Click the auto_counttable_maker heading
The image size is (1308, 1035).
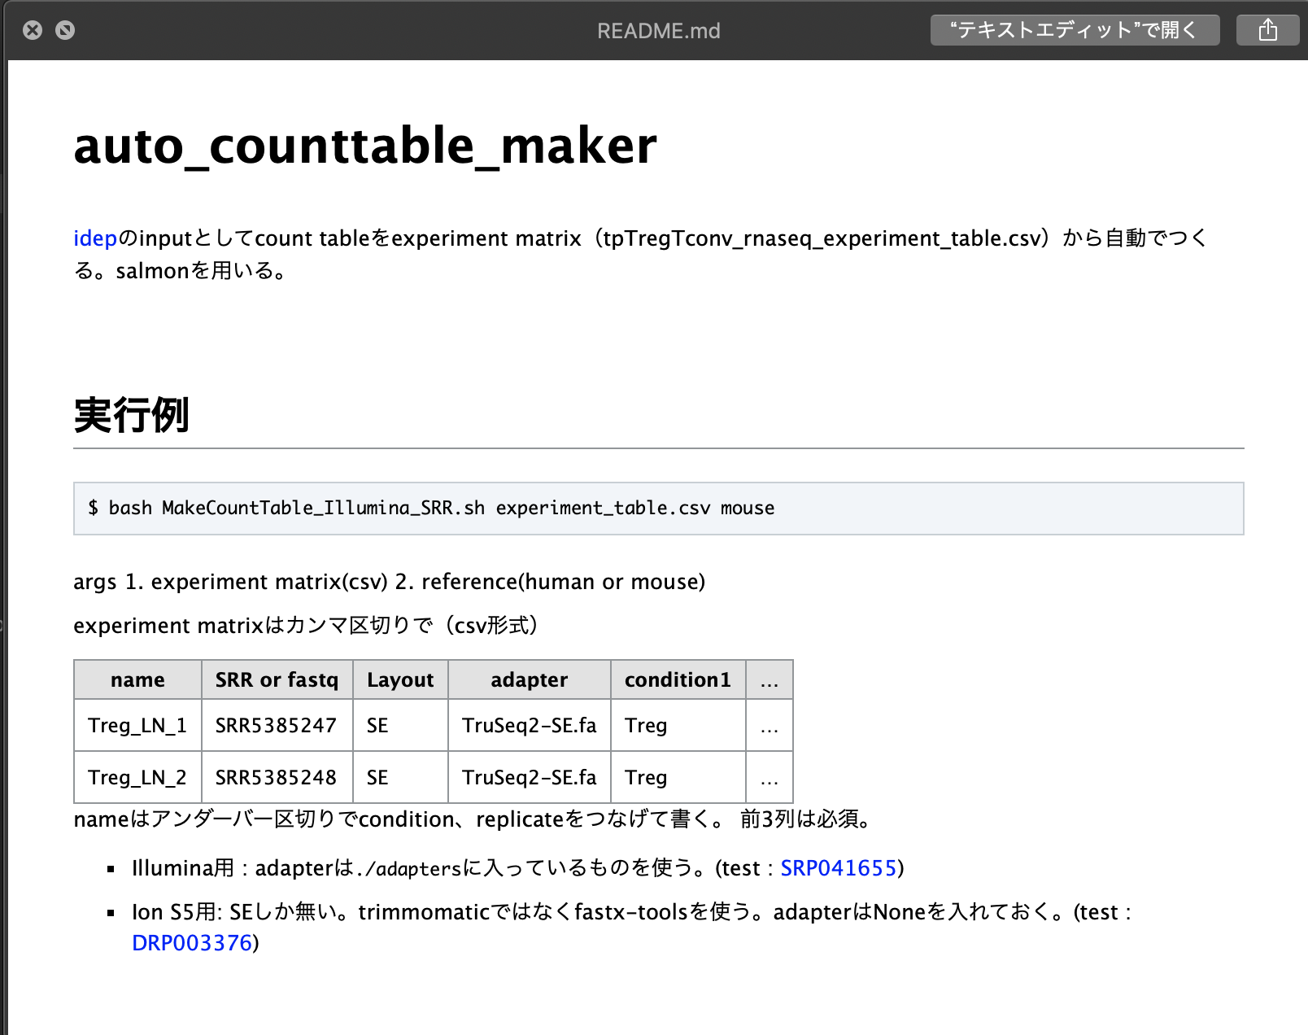pyautogui.click(x=365, y=146)
